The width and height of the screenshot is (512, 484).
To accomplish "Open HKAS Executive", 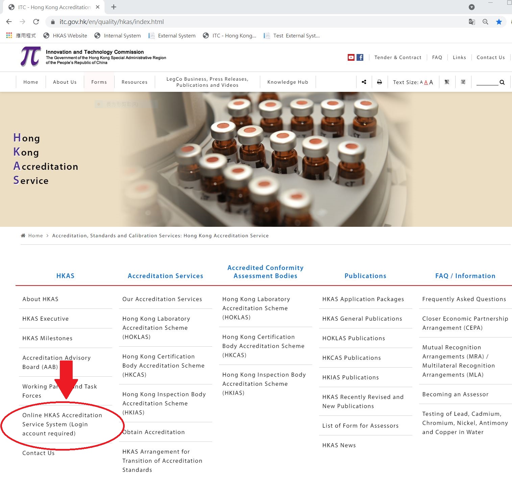I will point(45,319).
